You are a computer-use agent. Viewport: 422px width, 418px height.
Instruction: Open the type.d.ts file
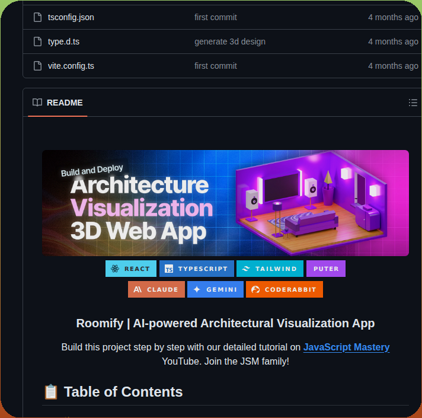coord(63,42)
